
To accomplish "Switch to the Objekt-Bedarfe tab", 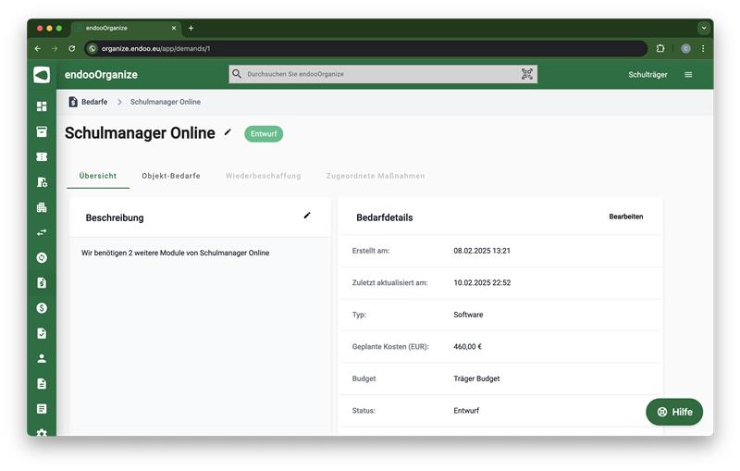I will (171, 176).
